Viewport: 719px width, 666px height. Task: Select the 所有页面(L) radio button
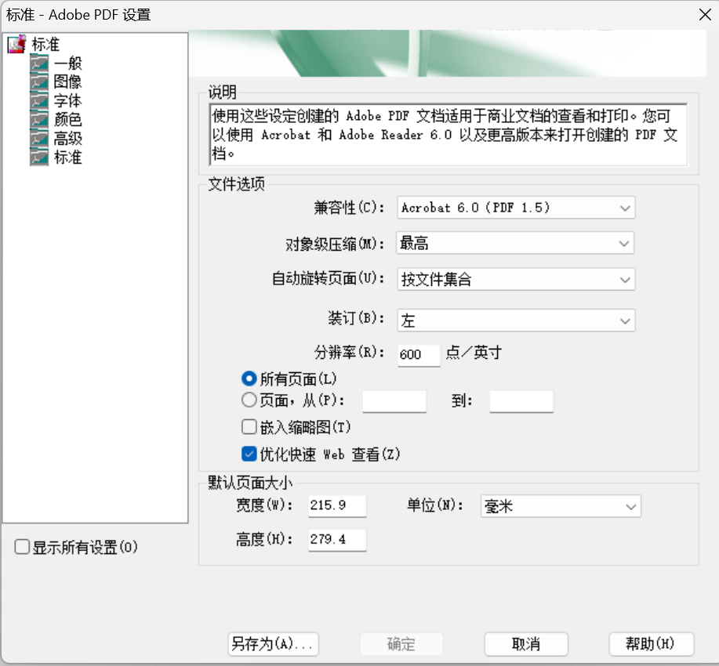click(249, 378)
